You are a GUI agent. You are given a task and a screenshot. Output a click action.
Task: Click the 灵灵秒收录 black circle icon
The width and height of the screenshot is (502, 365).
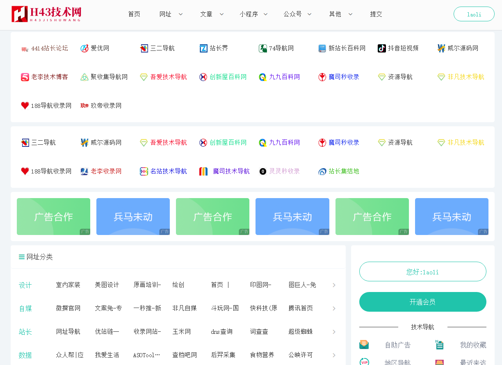click(263, 171)
